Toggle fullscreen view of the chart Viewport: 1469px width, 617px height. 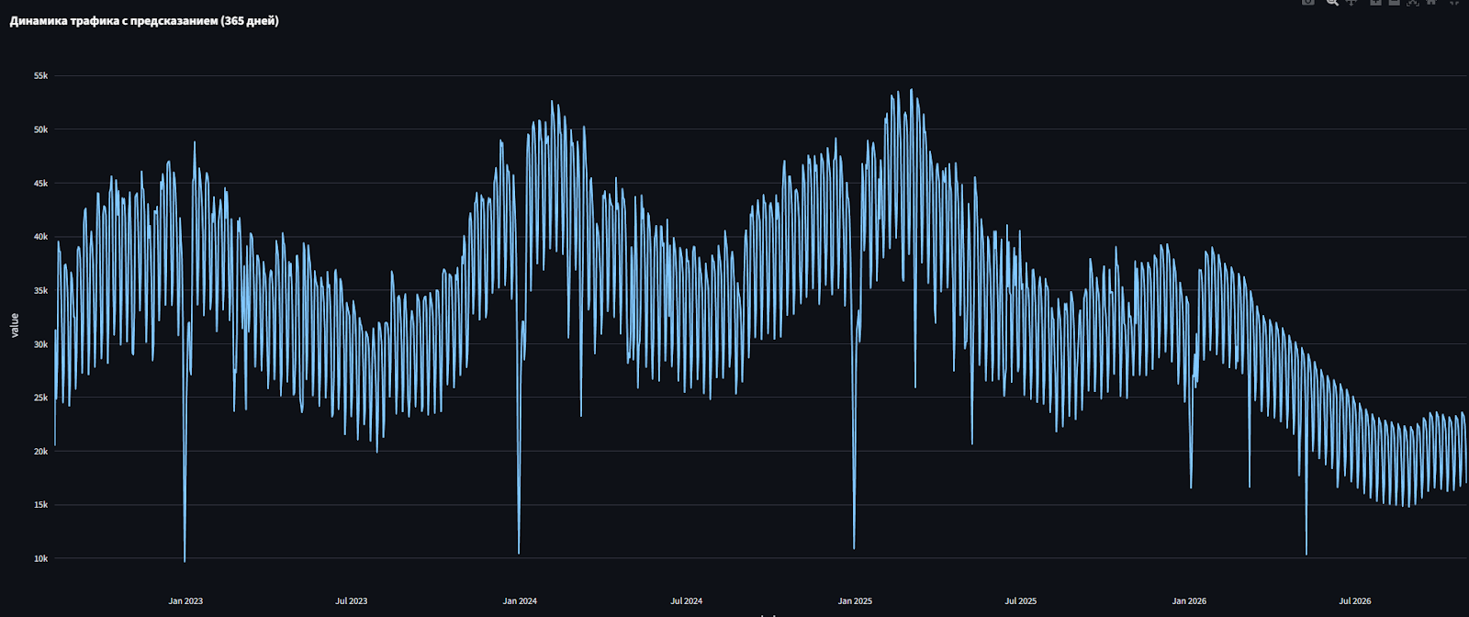[x=1454, y=2]
